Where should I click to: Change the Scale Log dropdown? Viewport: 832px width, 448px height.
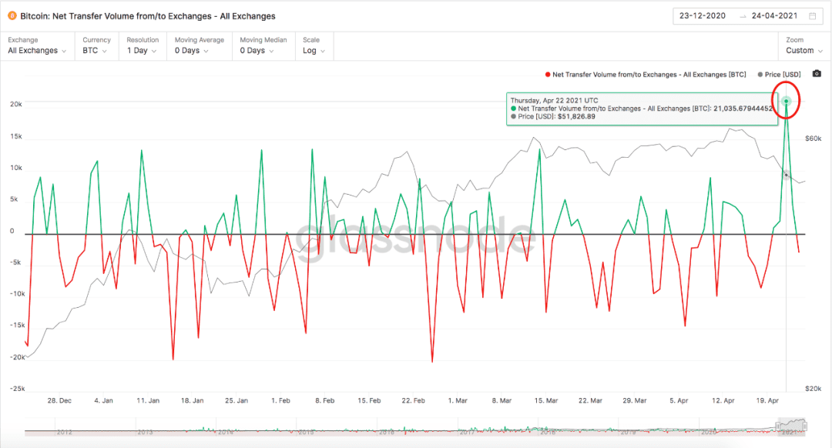click(314, 45)
